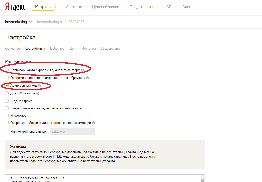Show help for Асинхронный код option
262x182 pixels.
coord(39,86)
